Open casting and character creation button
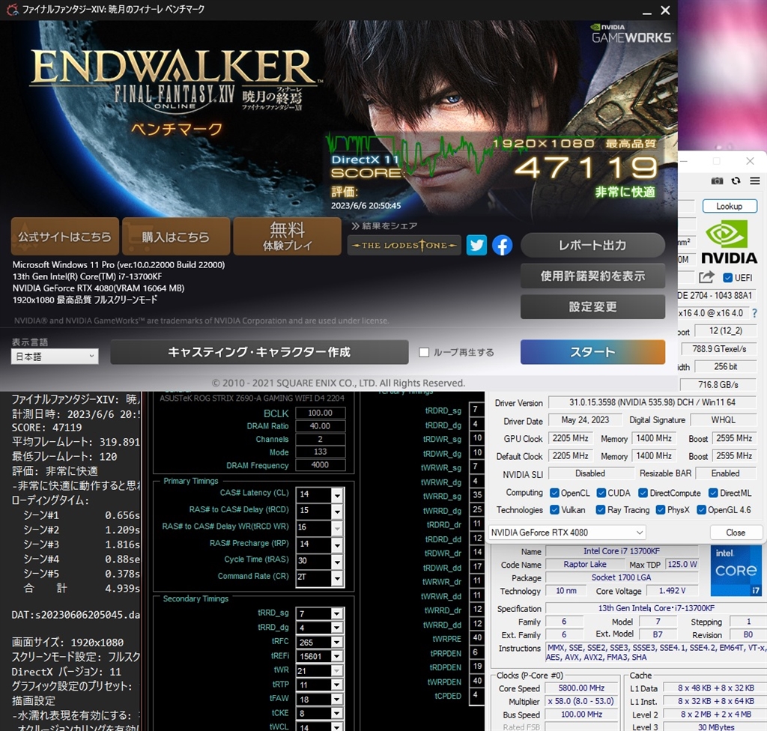 point(259,352)
